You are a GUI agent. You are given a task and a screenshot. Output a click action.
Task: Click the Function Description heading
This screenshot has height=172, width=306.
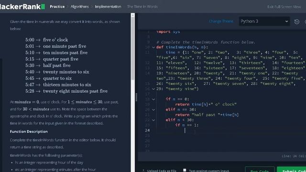pos(29,132)
